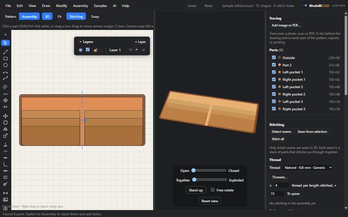Pick the Circle drawing tool

(5, 65)
